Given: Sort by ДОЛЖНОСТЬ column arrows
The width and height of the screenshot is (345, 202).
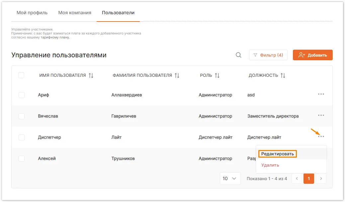Looking at the screenshot, I should click(283, 76).
